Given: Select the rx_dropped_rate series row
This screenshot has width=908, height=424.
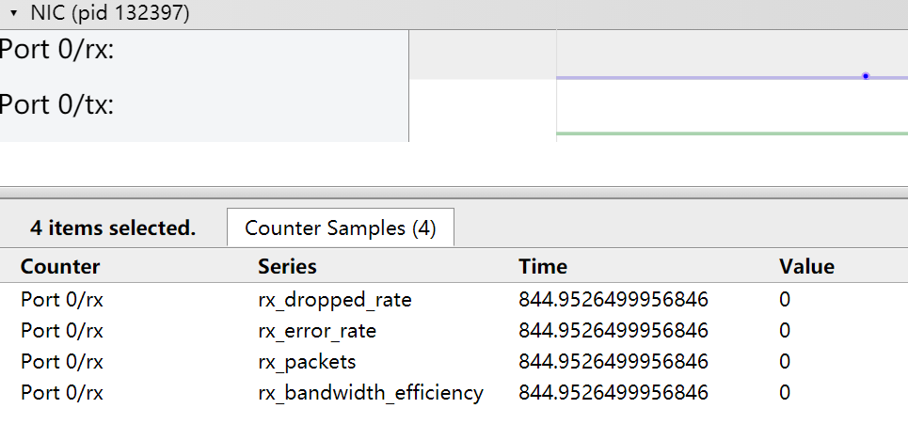Looking at the screenshot, I should tap(454, 300).
